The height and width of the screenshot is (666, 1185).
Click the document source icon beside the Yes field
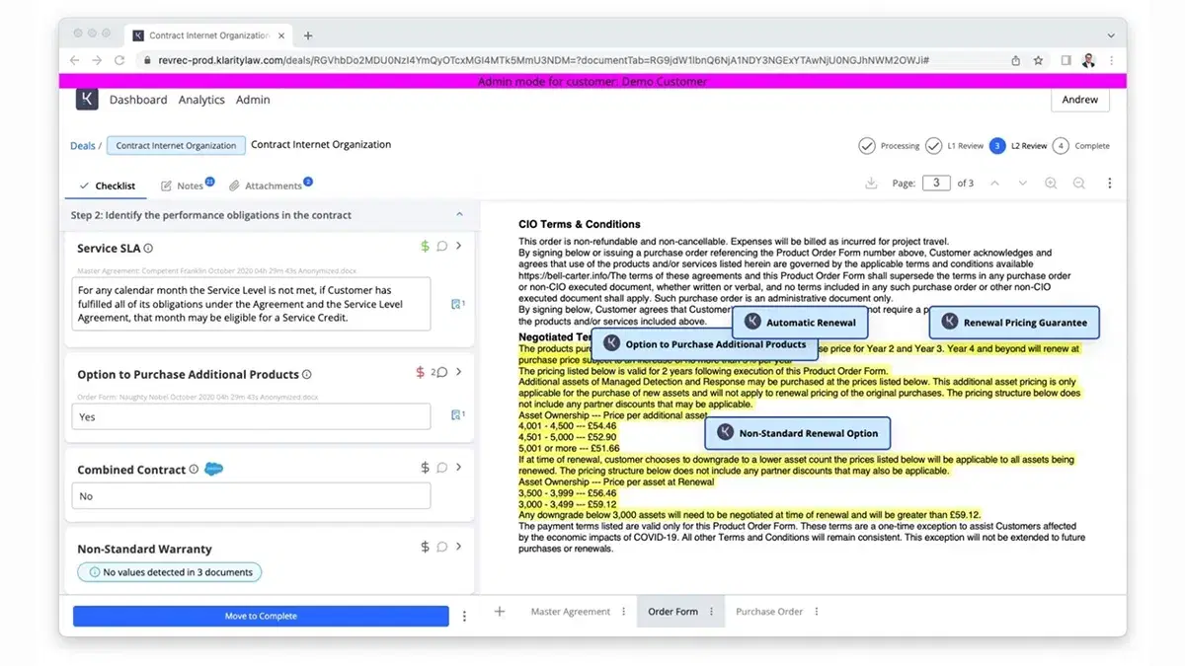(x=457, y=415)
